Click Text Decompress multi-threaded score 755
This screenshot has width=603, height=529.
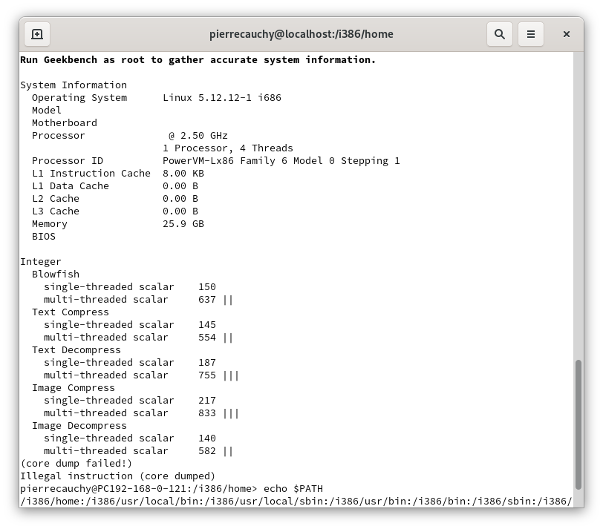[x=207, y=375]
